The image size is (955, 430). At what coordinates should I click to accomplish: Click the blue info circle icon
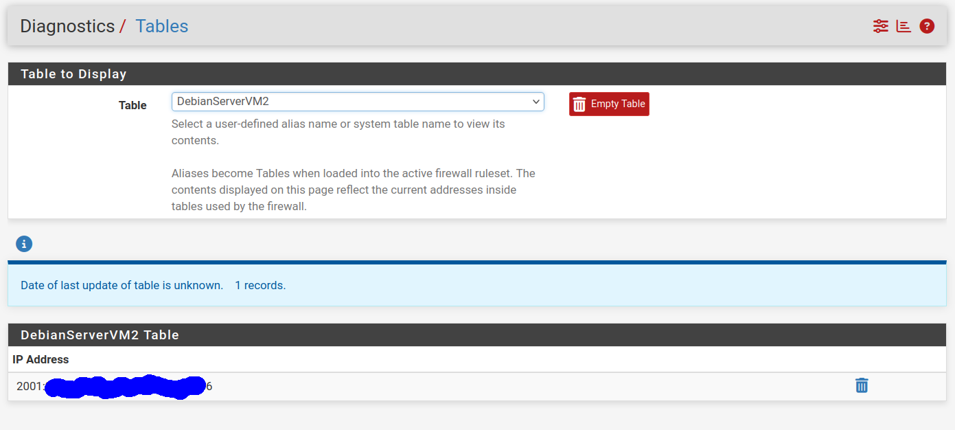pyautogui.click(x=24, y=244)
